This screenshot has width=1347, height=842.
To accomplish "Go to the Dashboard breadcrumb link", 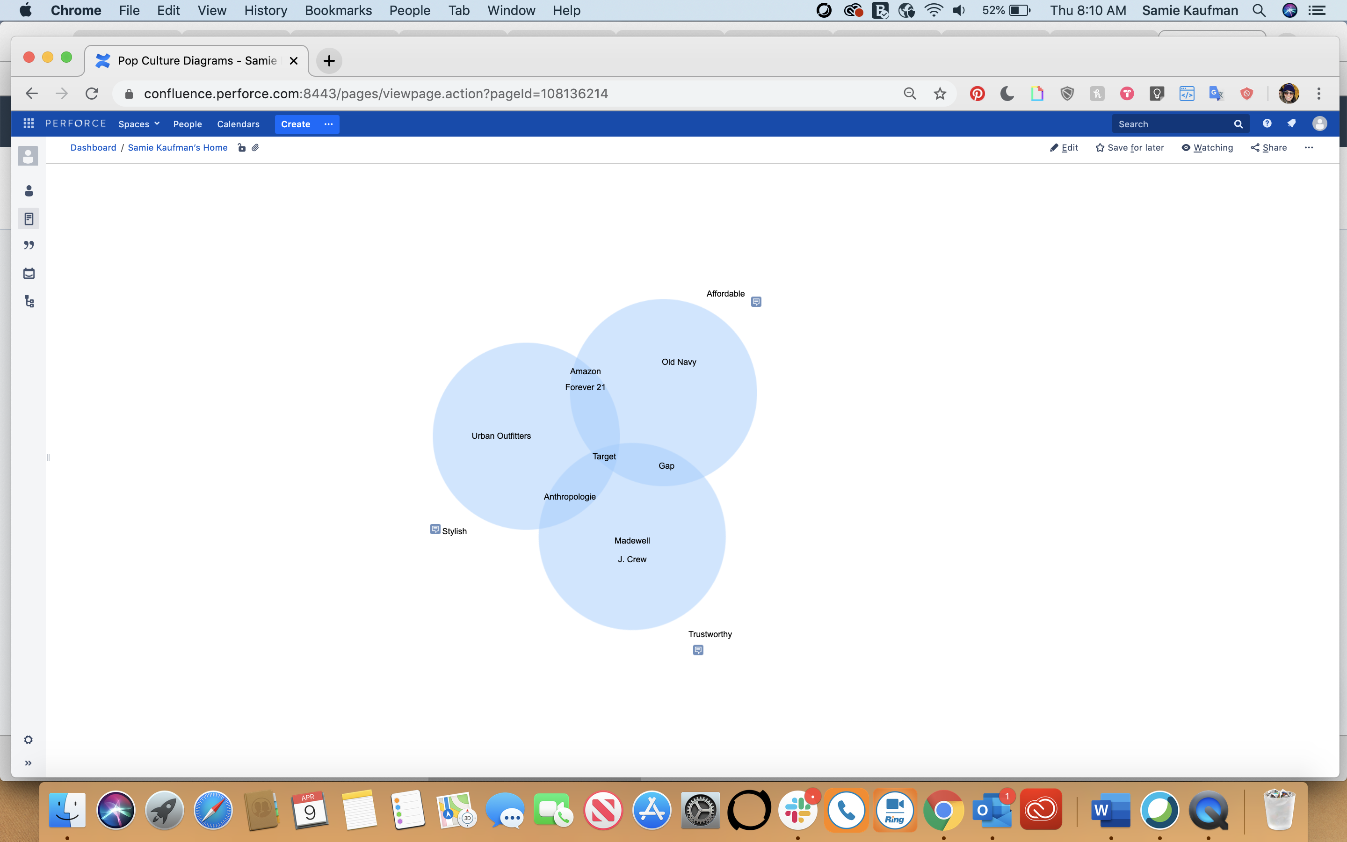I will (93, 147).
